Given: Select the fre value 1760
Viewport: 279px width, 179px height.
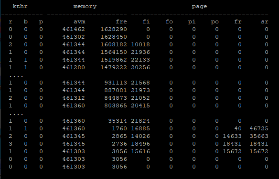Looking at the screenshot, I should pos(119,129).
